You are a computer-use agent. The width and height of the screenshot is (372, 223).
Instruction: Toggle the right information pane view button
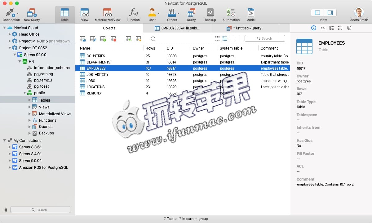pos(330,13)
